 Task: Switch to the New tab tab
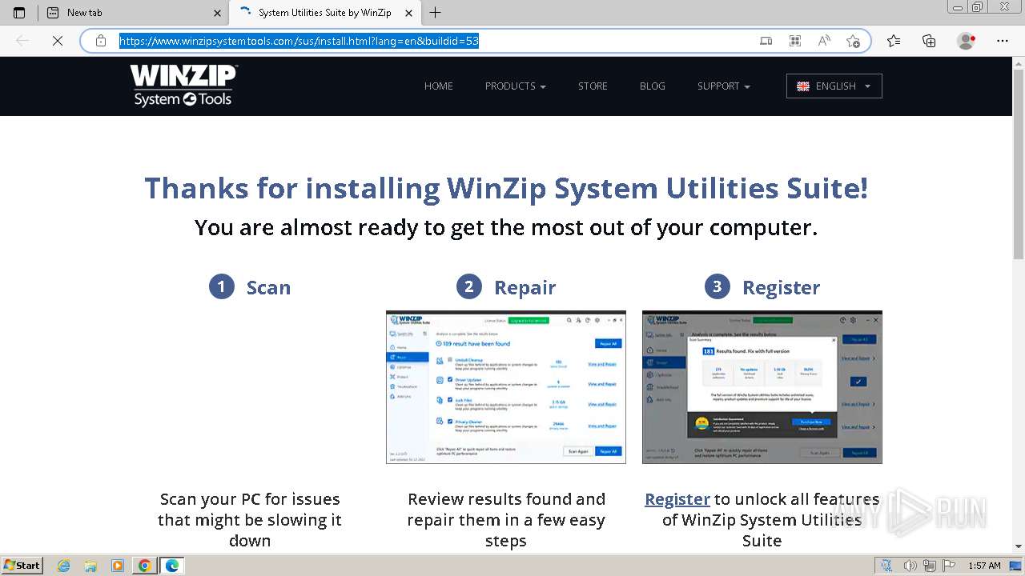133,13
